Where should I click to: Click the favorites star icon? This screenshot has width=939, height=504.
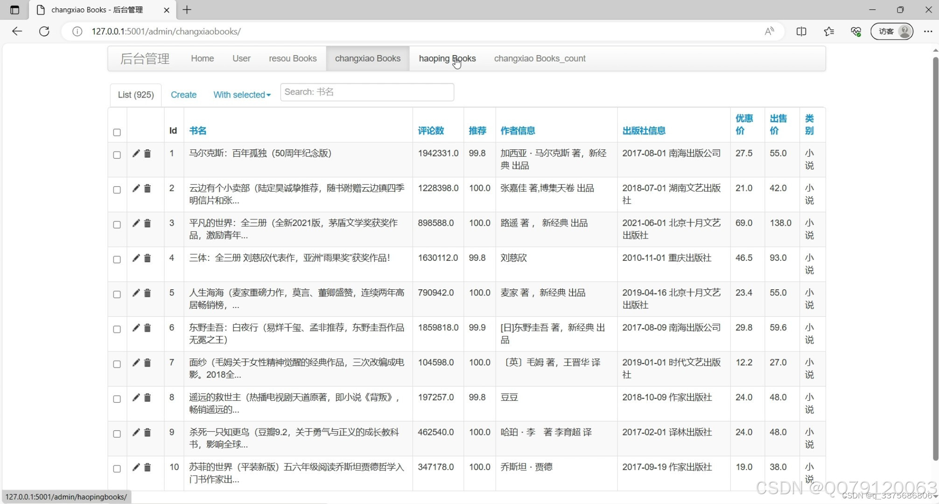[829, 31]
